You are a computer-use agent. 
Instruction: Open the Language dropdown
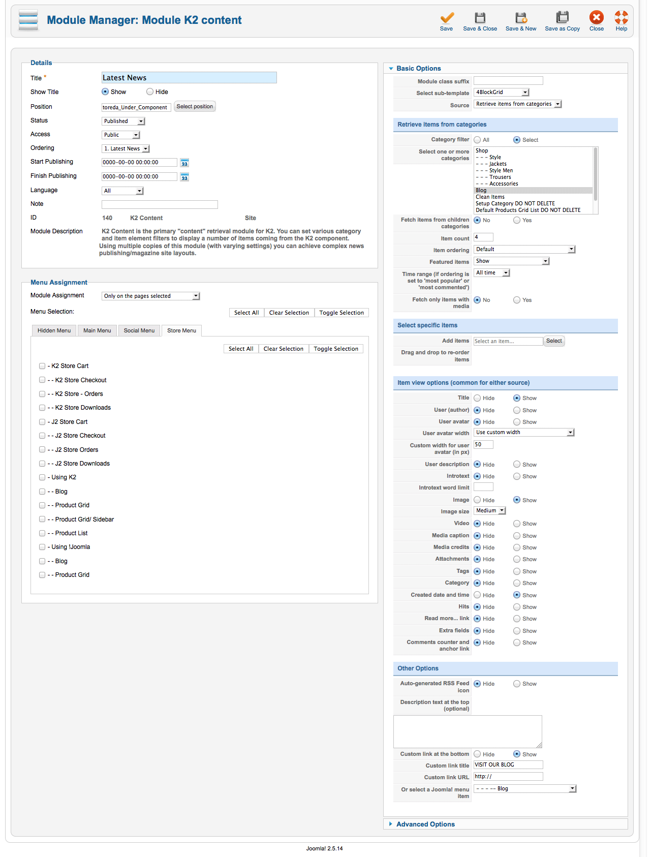click(122, 191)
